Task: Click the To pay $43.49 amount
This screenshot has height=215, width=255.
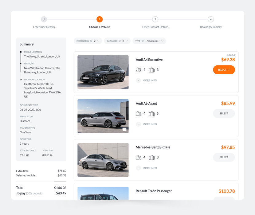Action: tap(61, 193)
